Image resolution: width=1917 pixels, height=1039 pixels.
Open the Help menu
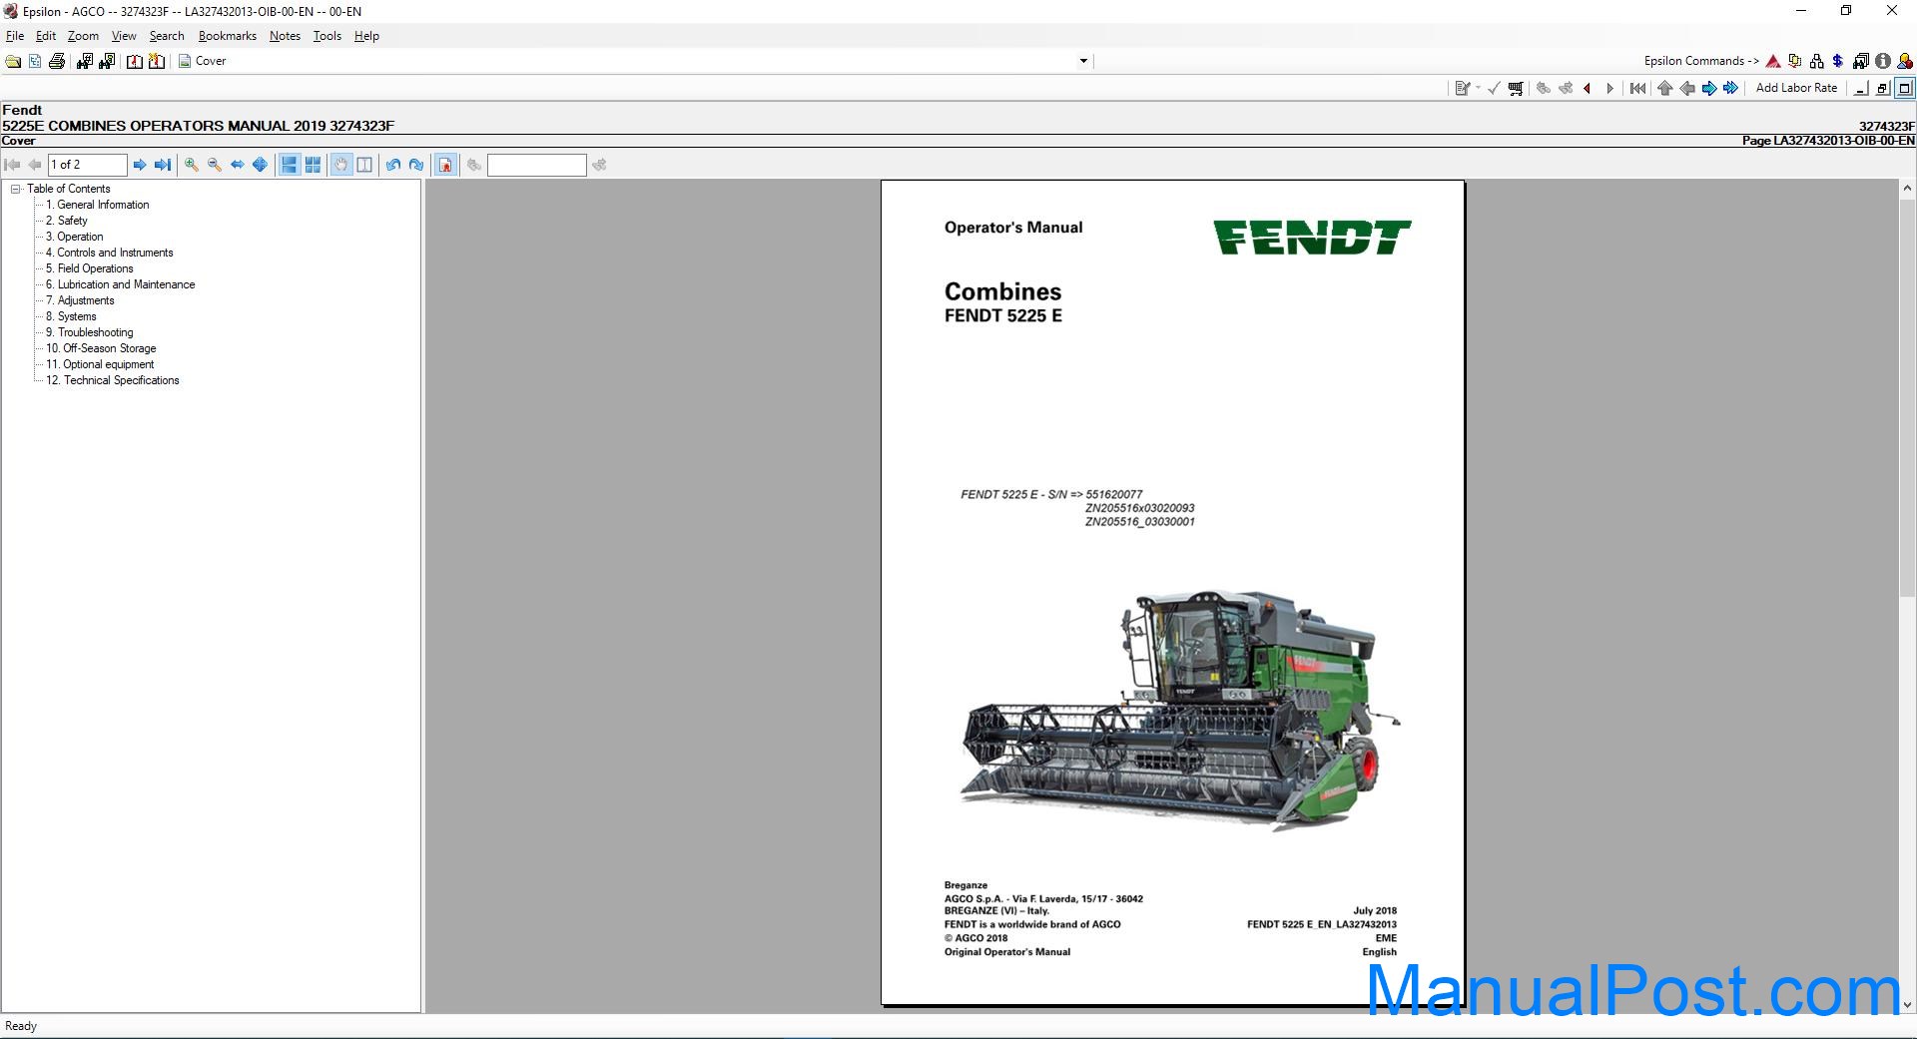point(366,36)
